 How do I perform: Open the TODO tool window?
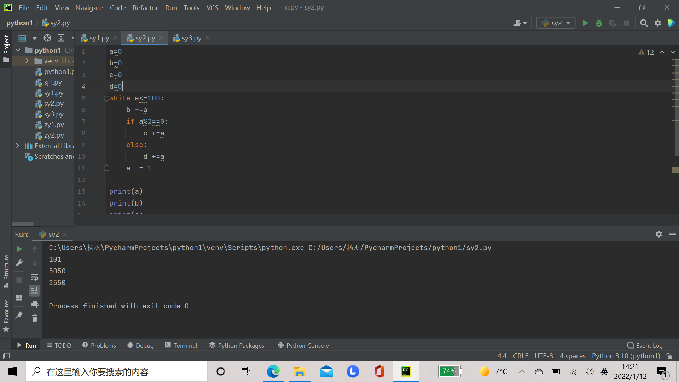point(59,346)
